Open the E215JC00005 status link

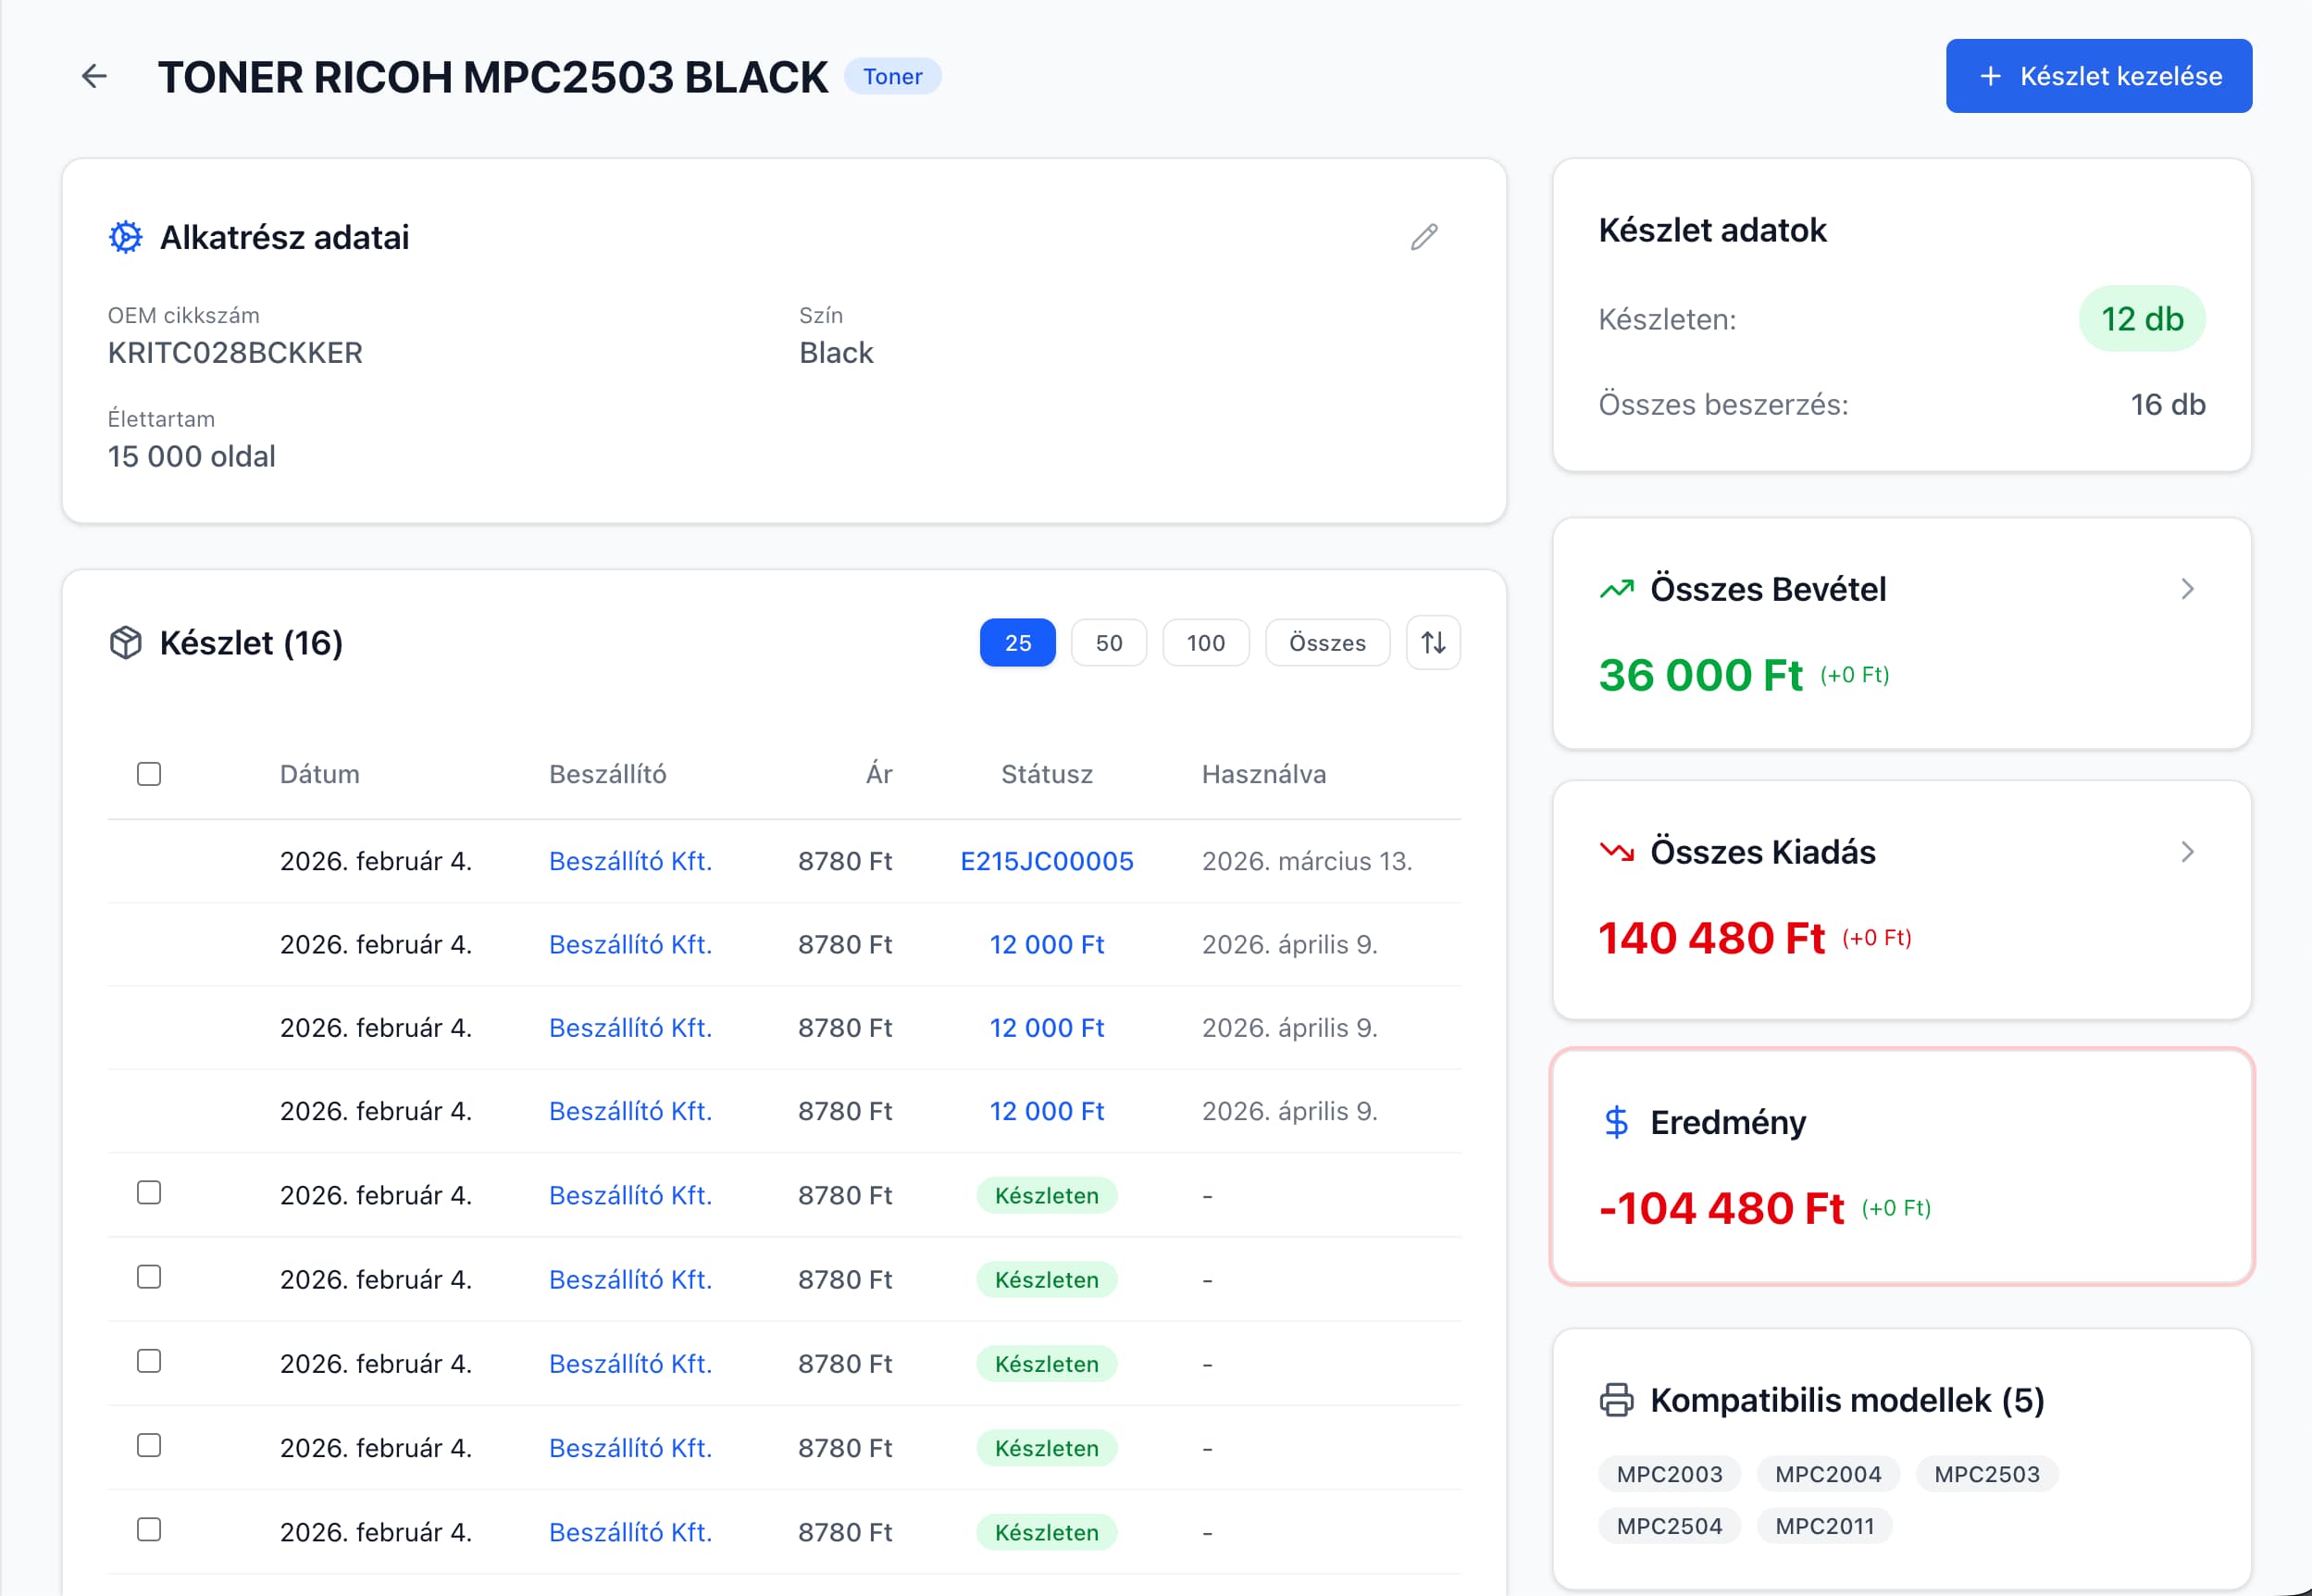point(1047,861)
